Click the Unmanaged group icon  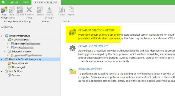pyautogui.click(x=10, y=67)
